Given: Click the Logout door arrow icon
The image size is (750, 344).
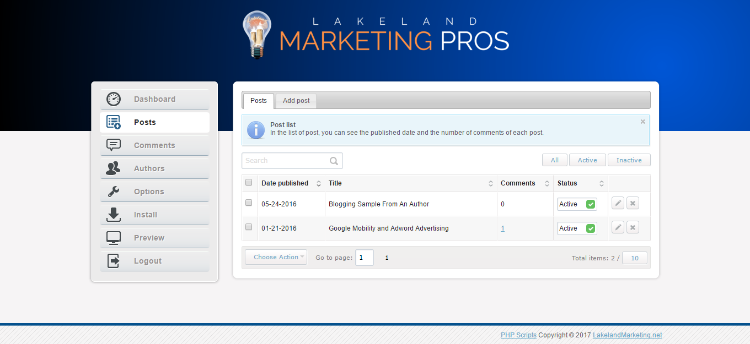Looking at the screenshot, I should (114, 261).
